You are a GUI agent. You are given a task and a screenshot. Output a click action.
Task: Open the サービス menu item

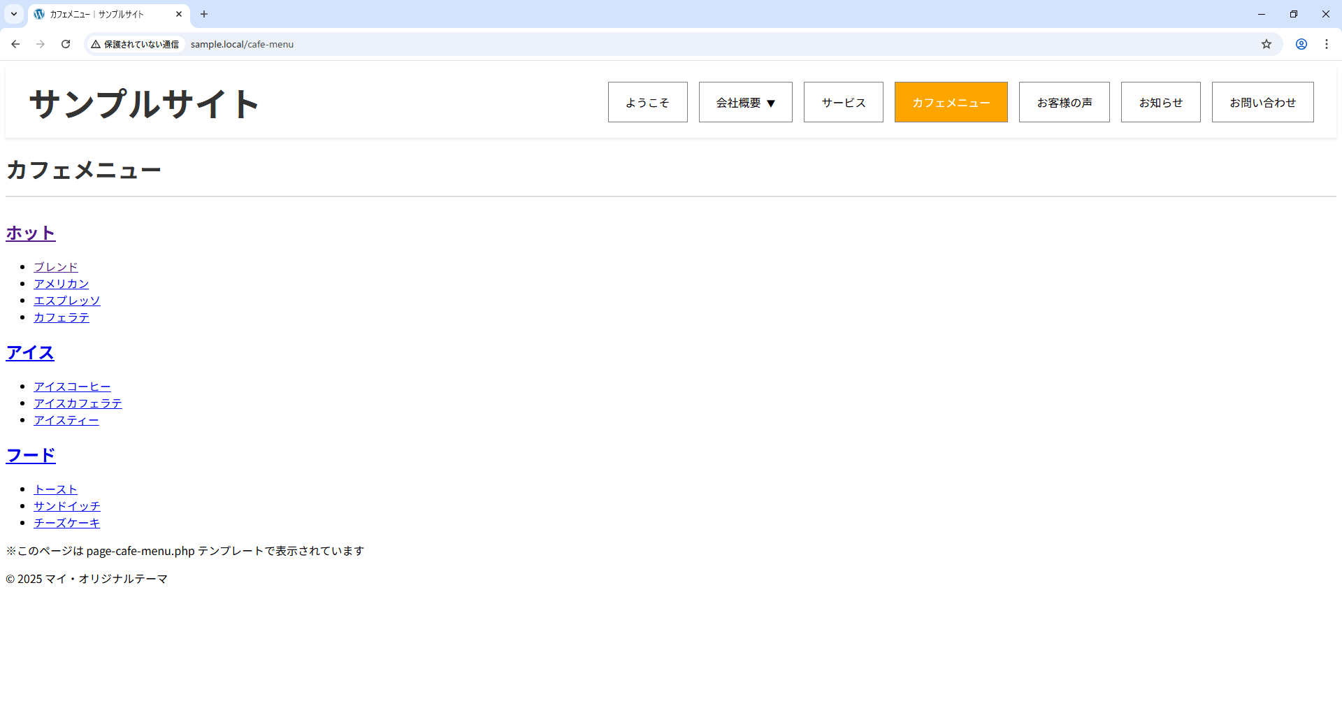point(844,102)
